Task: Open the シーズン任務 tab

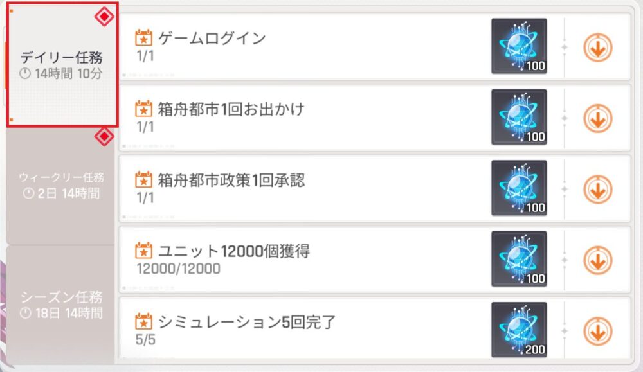Action: point(61,305)
